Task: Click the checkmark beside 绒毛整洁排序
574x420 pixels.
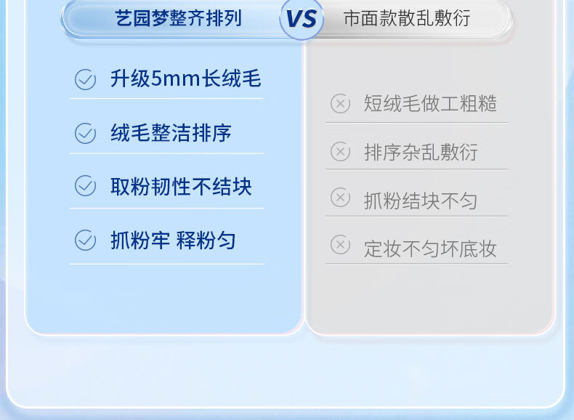Action: [x=86, y=134]
